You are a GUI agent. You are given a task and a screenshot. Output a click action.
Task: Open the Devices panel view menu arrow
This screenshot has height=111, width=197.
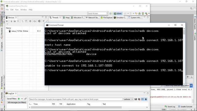click(x=7, y=24)
